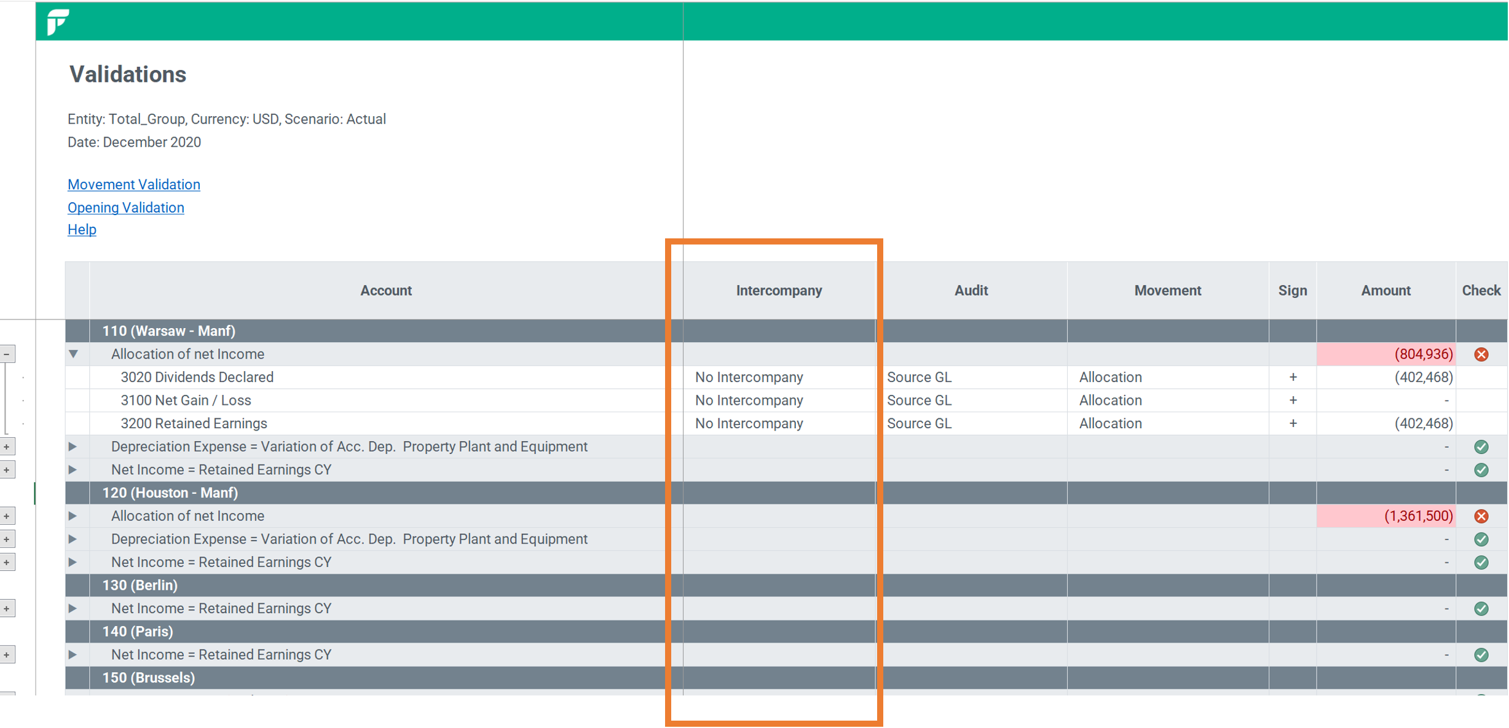Click the plus outline button beside Houston Allocation row
The image size is (1509, 728).
point(7,516)
